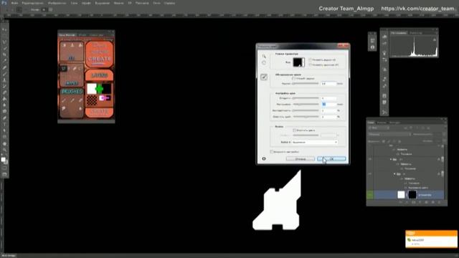The height and width of the screenshot is (258, 459).
Task: Toggle Quick Mask mode below the color swatches
Action: 4,168
